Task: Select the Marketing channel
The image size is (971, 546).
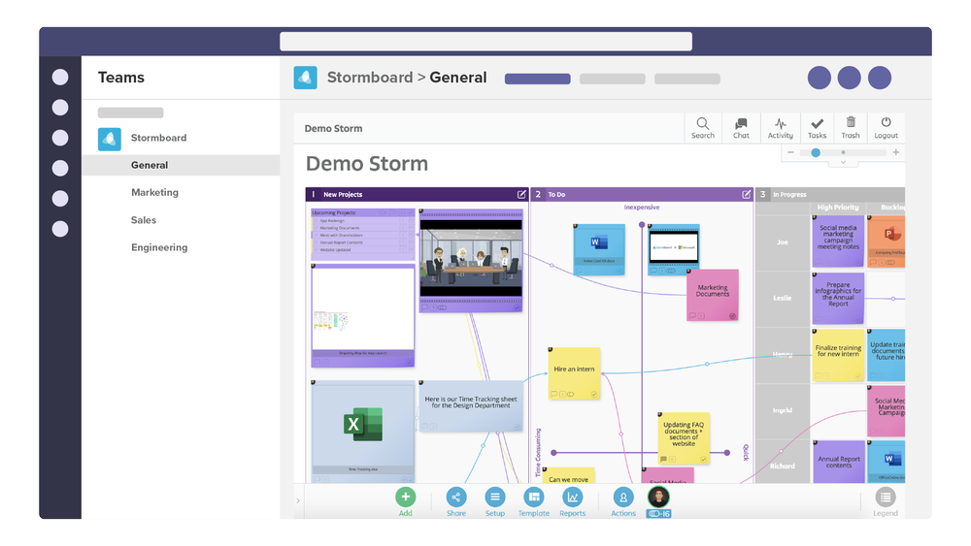Action: (154, 192)
